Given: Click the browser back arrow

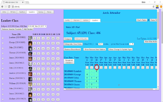Looking at the screenshot, I should click(3, 6).
